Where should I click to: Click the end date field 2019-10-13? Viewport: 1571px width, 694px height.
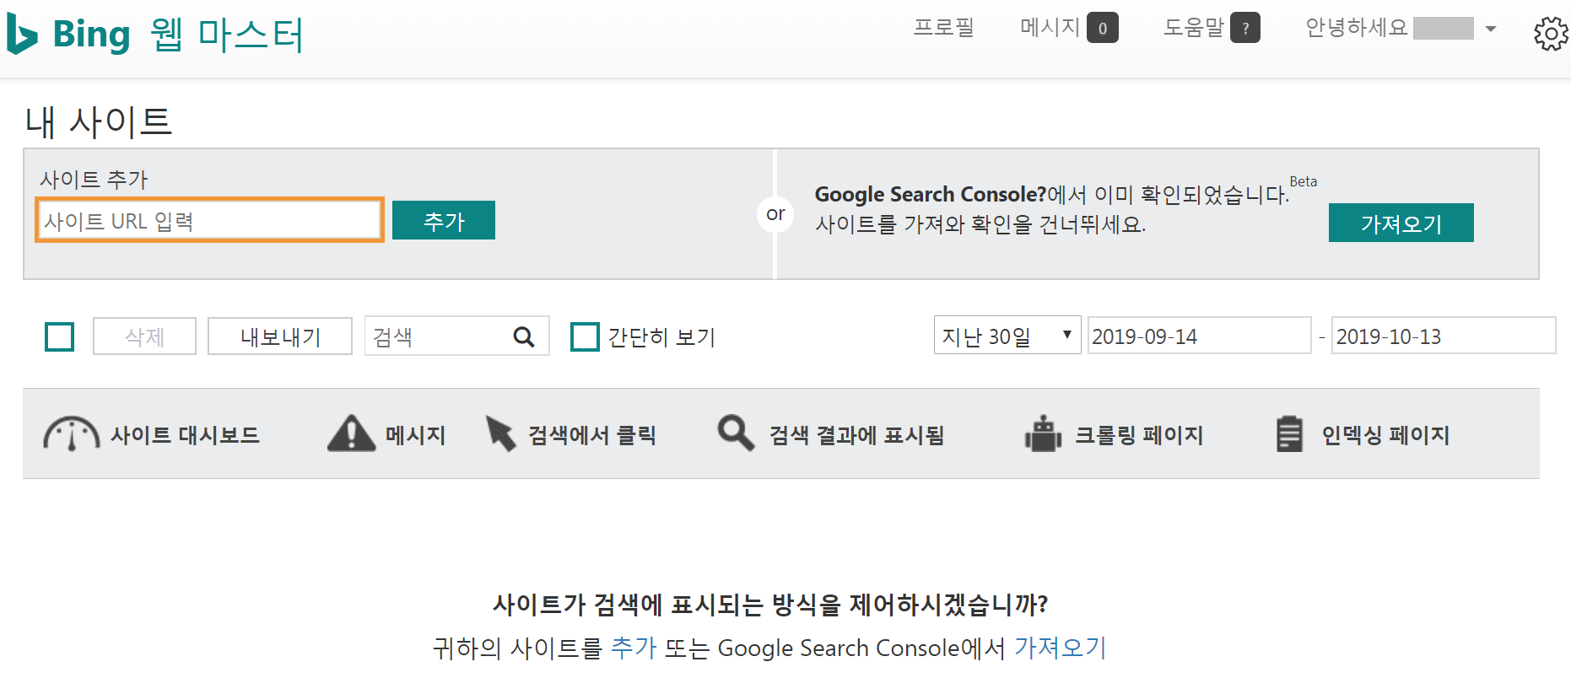pos(1444,336)
